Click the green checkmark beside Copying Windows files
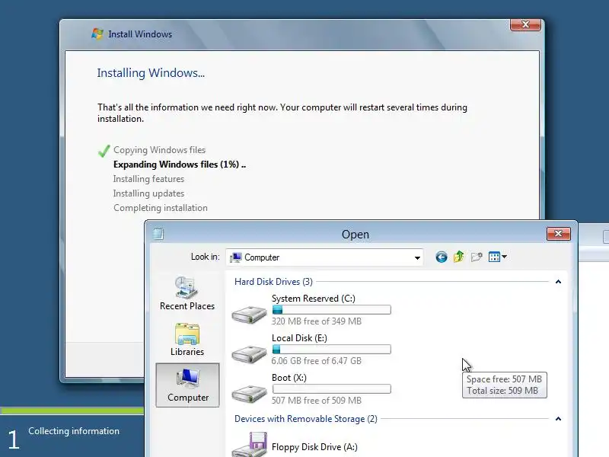The image size is (609, 457). 104,151
